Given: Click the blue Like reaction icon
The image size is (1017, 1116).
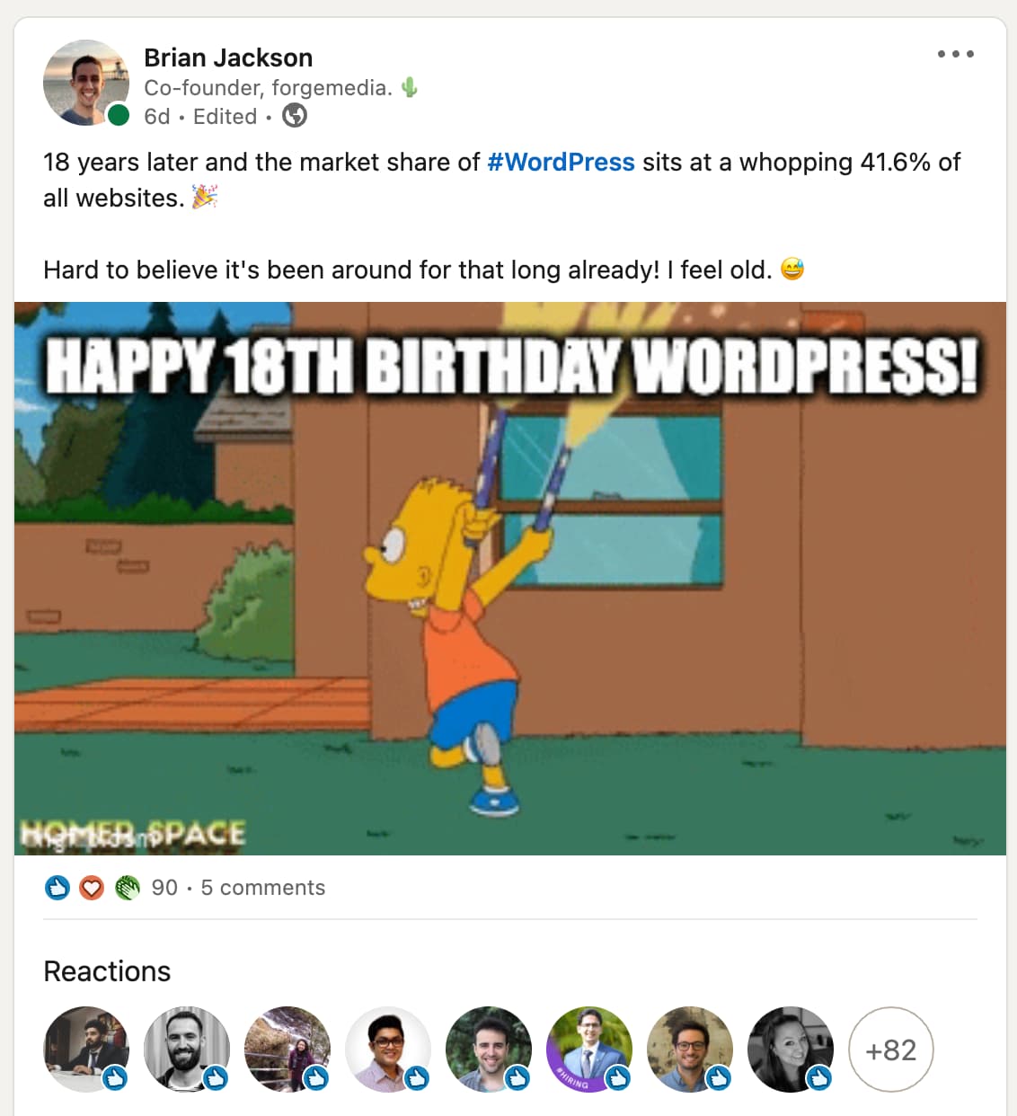Looking at the screenshot, I should (57, 888).
